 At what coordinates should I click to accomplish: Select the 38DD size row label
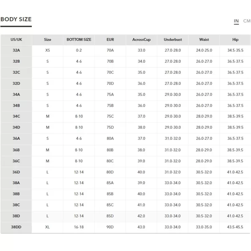click(16, 227)
